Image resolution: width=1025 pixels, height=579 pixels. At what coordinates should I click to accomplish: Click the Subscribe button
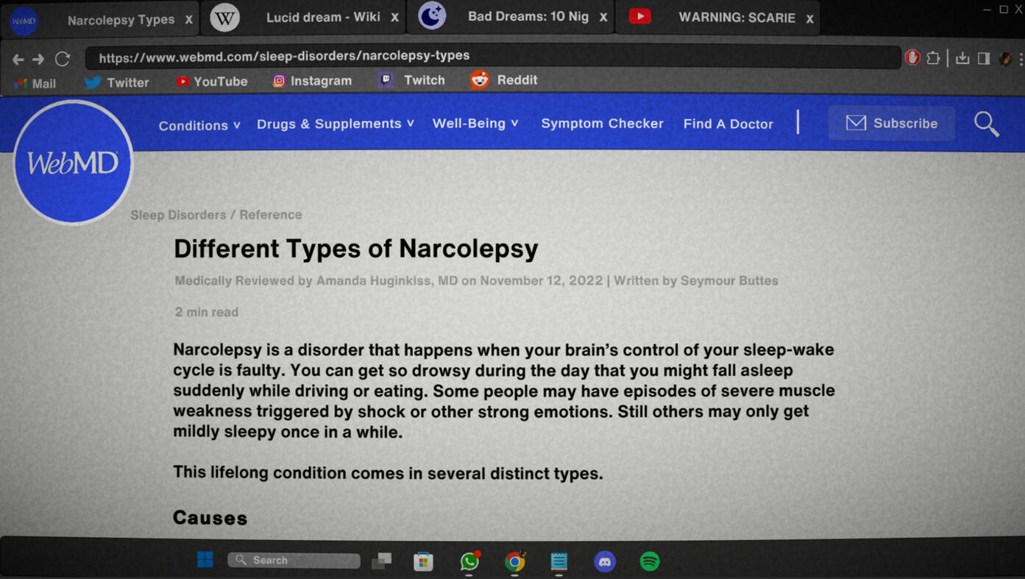(892, 123)
